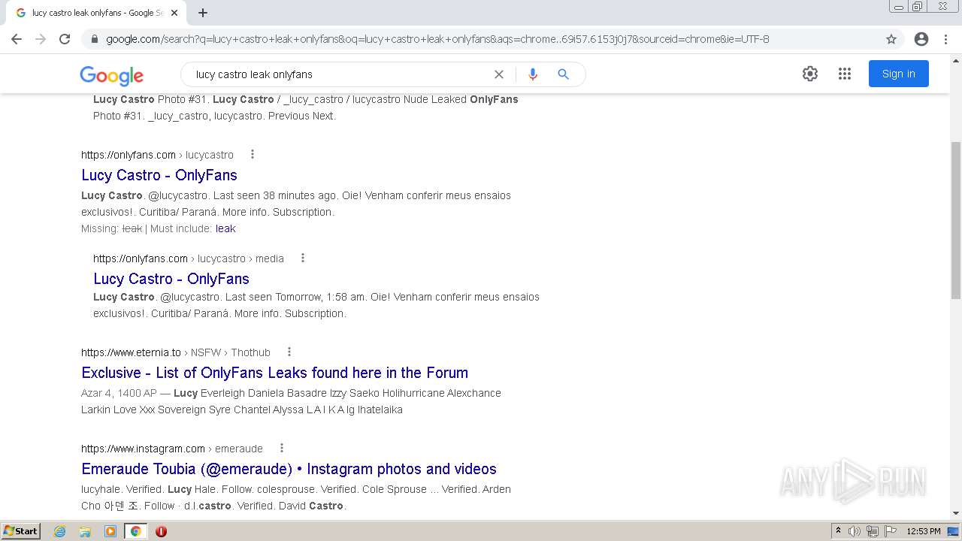Viewport: 962px width, 541px height.
Task: Close the Google Search tab
Action: tap(174, 13)
